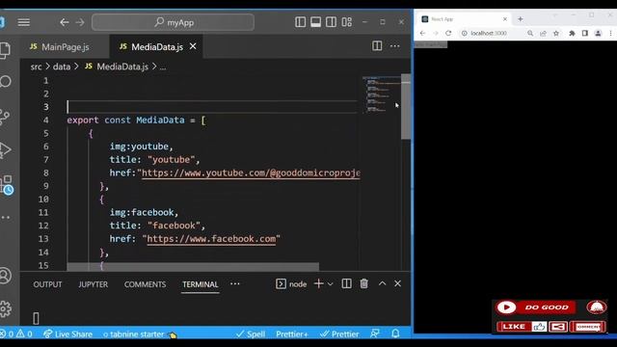Click the browser back arrow

[422, 34]
